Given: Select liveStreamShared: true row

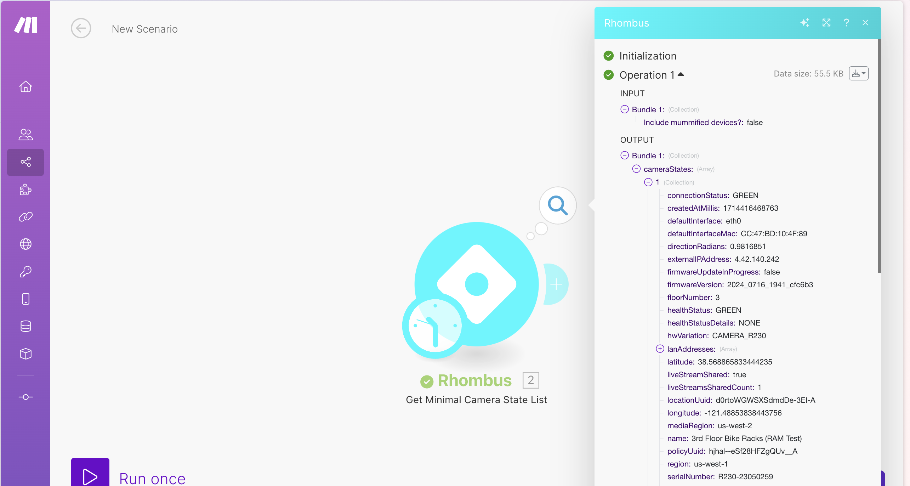Looking at the screenshot, I should click(706, 375).
